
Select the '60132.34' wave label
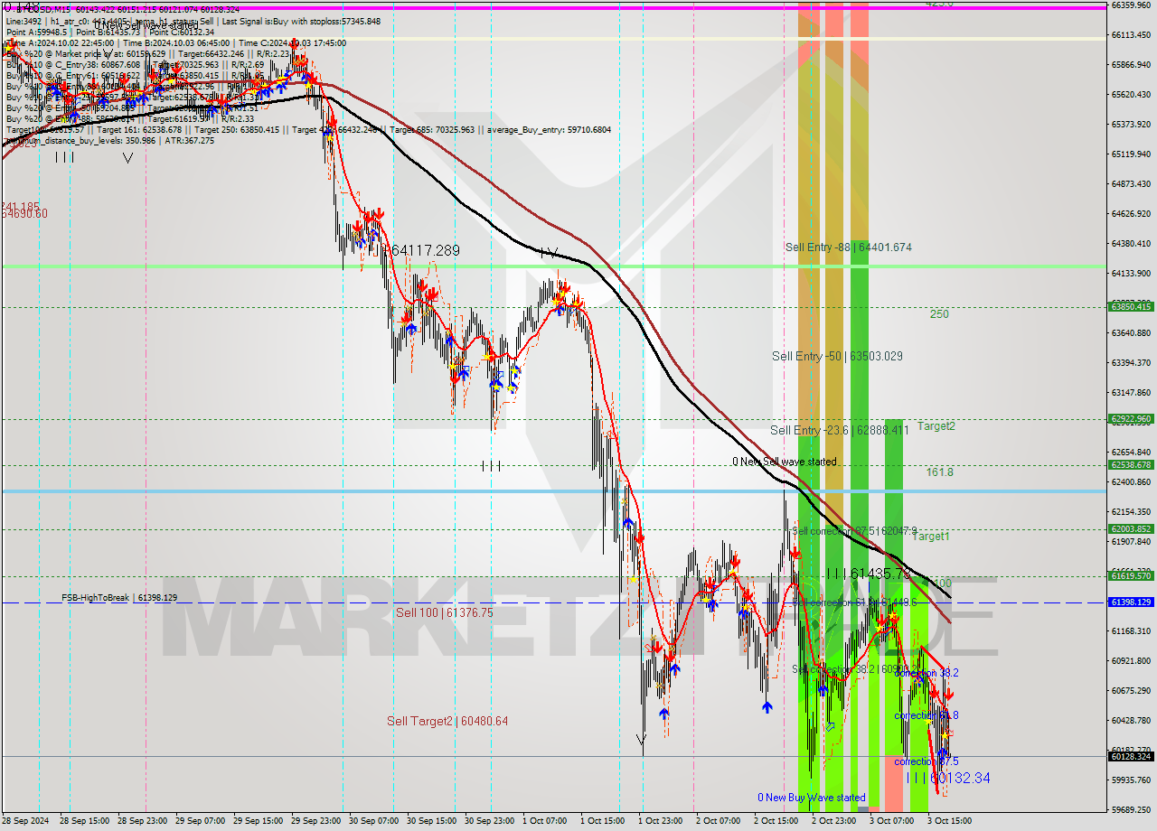point(960,778)
